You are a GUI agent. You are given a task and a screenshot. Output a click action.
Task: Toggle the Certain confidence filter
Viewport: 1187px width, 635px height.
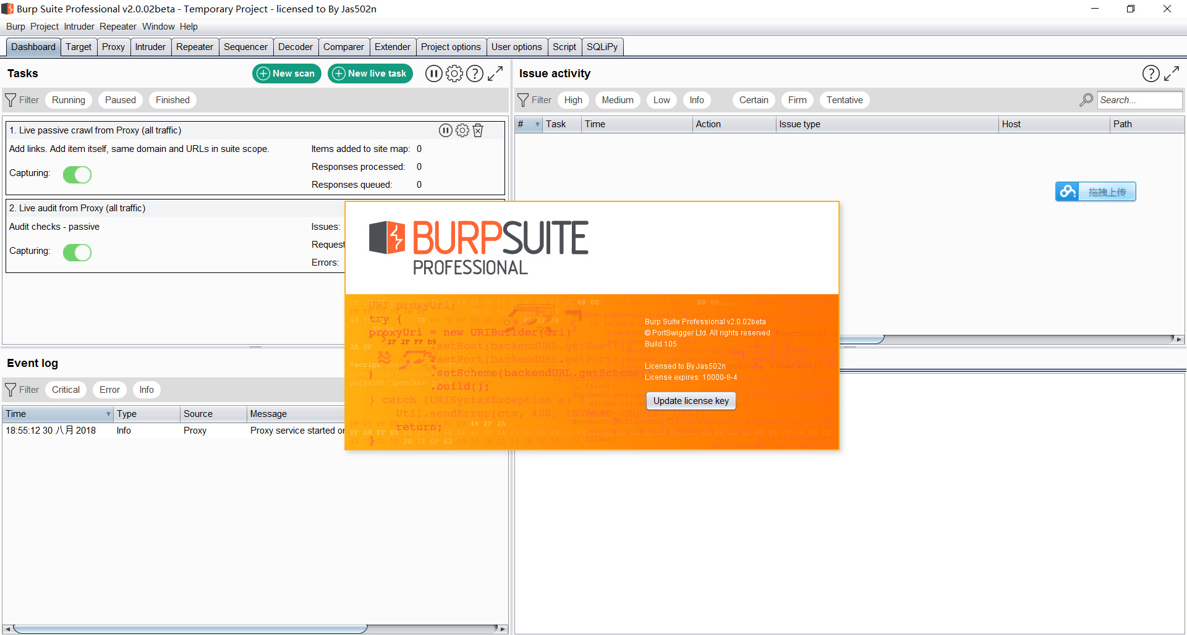(x=754, y=100)
